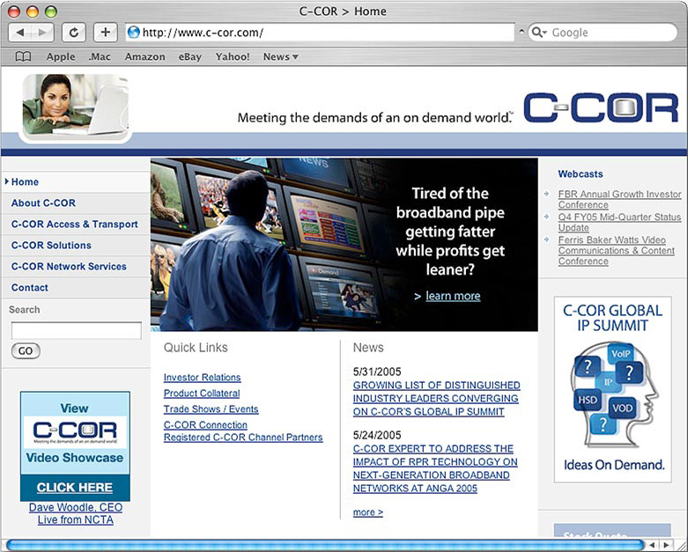Screen dimensions: 688x552
Task: Open the Yahoo! bookmark
Action: (x=233, y=56)
